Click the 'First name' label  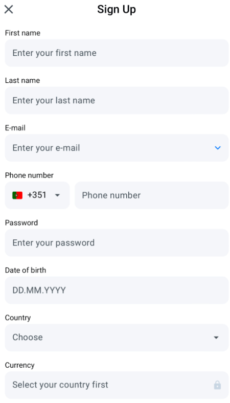coord(22,33)
